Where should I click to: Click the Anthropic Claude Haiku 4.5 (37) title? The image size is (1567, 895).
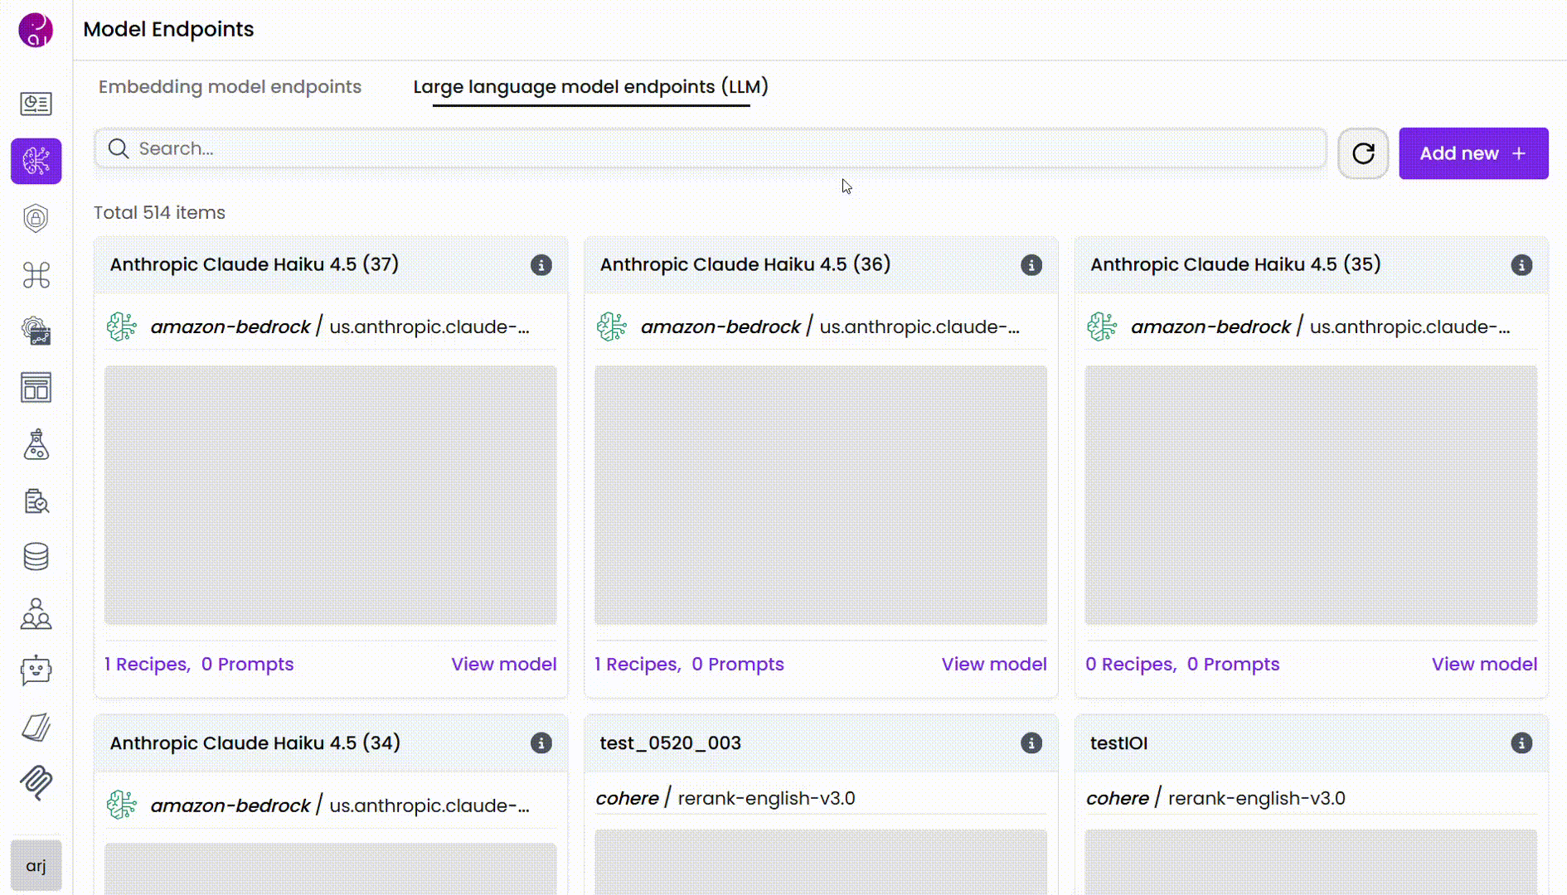(x=254, y=264)
